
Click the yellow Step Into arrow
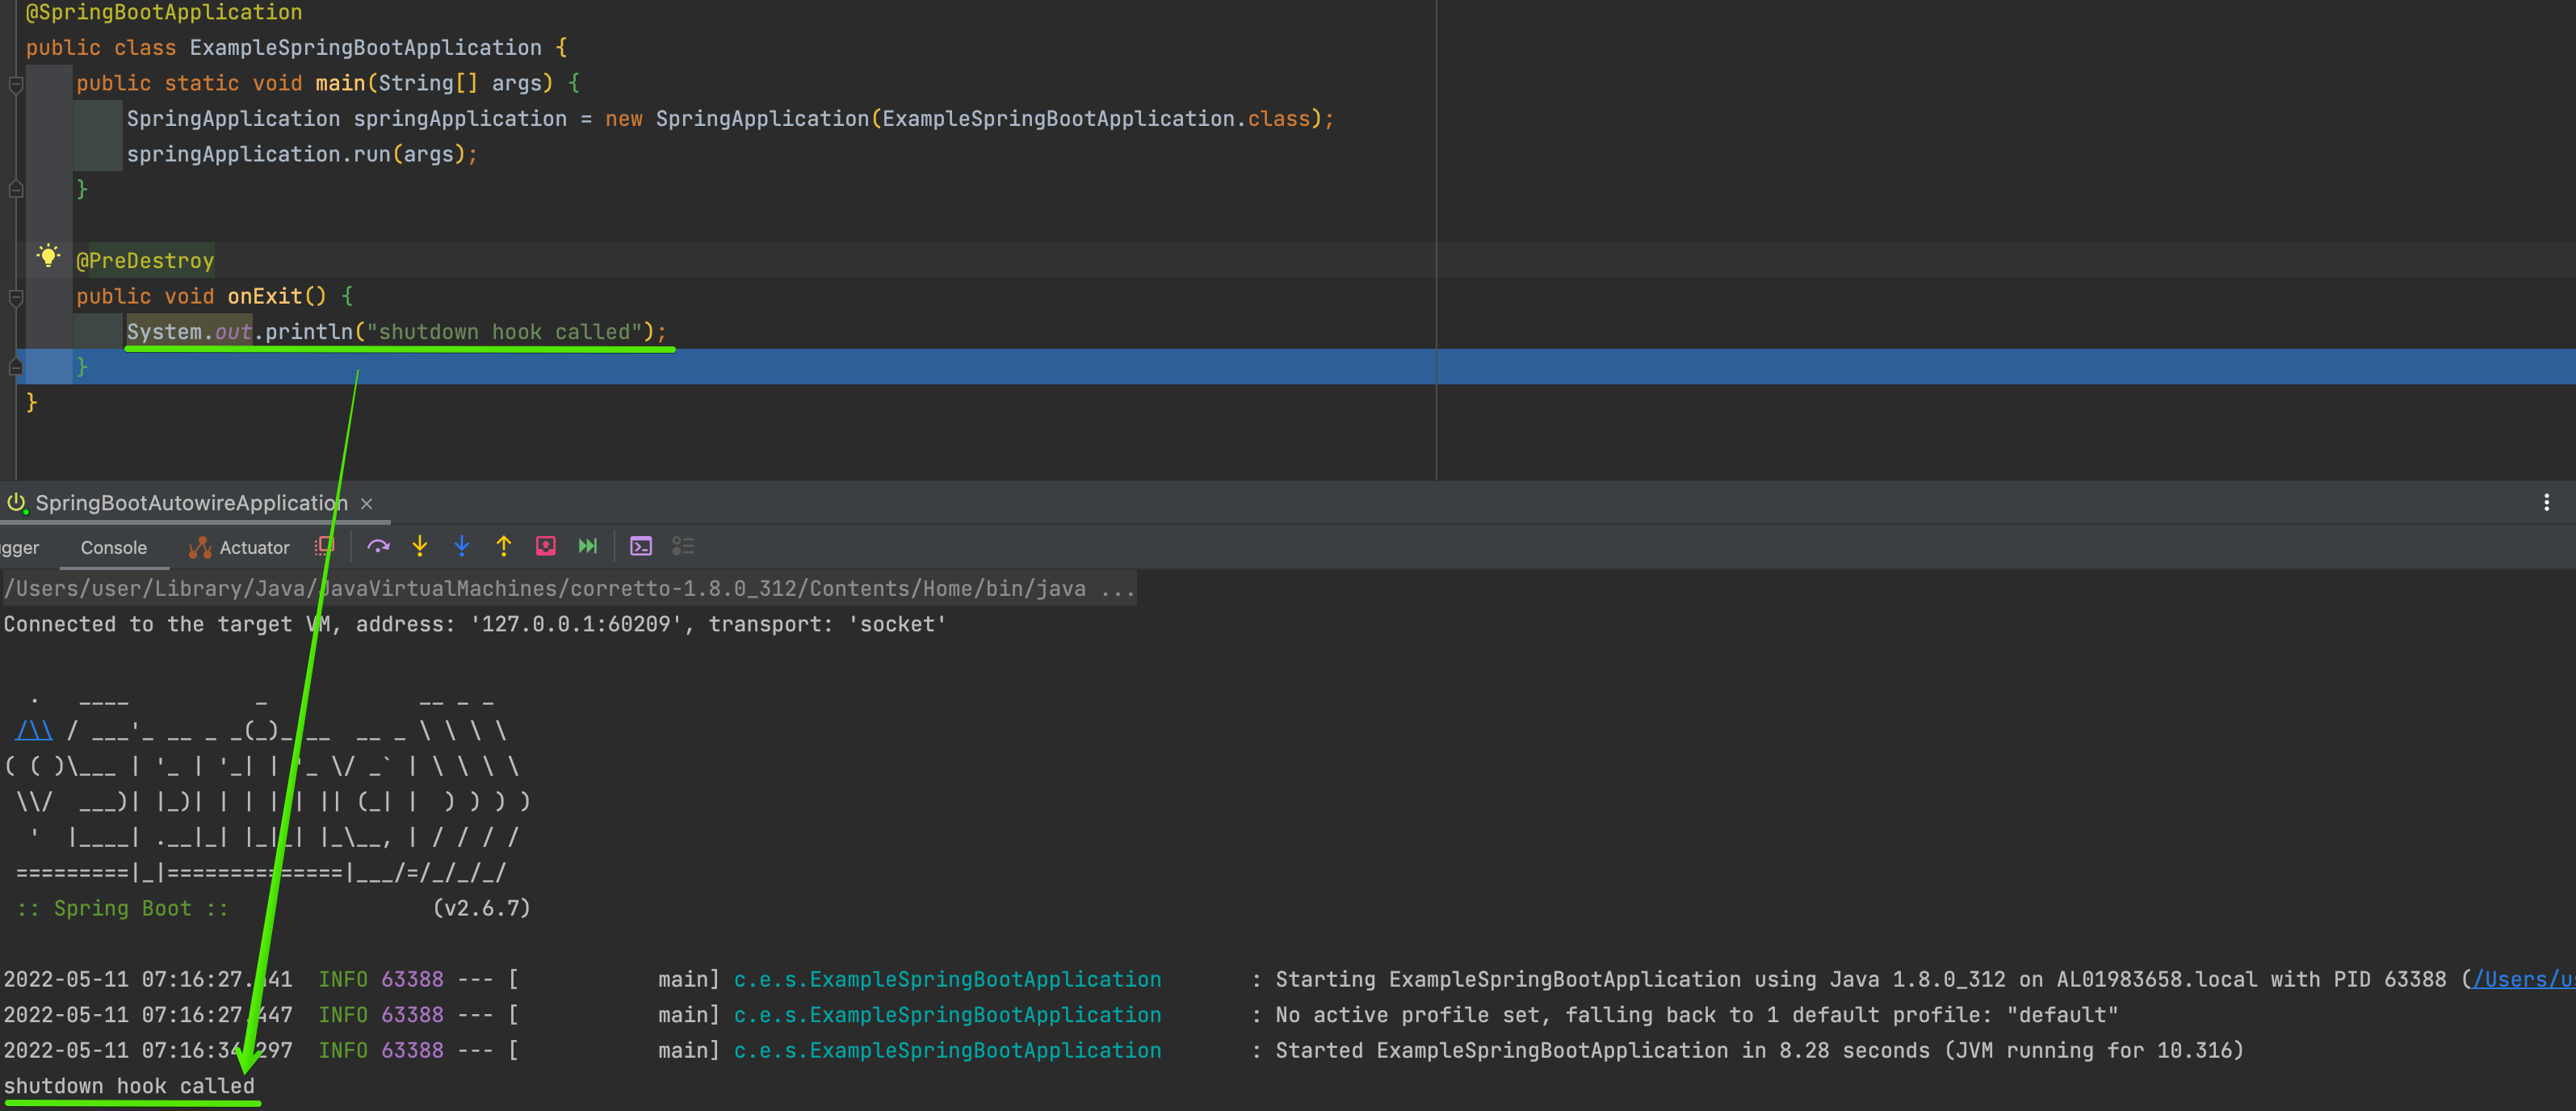click(x=420, y=546)
